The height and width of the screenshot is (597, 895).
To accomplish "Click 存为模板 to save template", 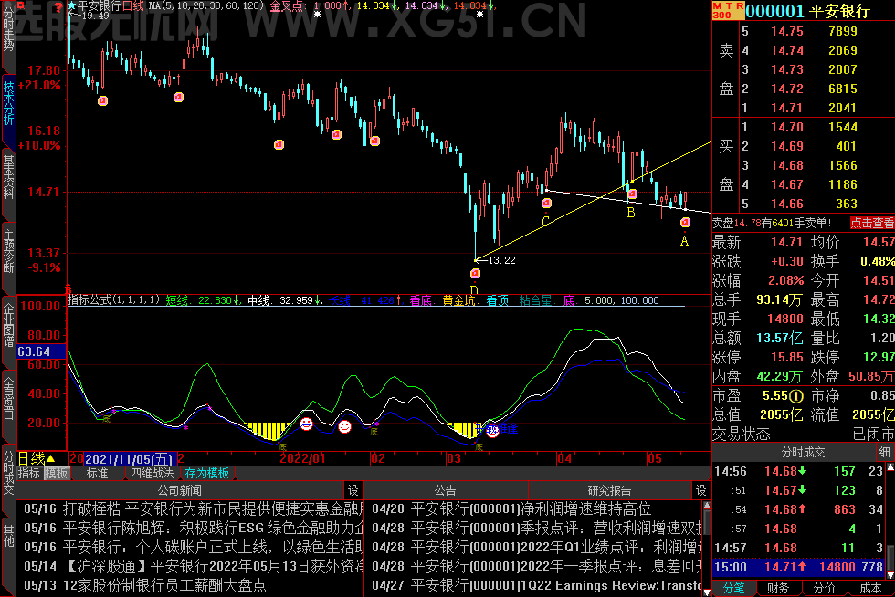I will (206, 473).
